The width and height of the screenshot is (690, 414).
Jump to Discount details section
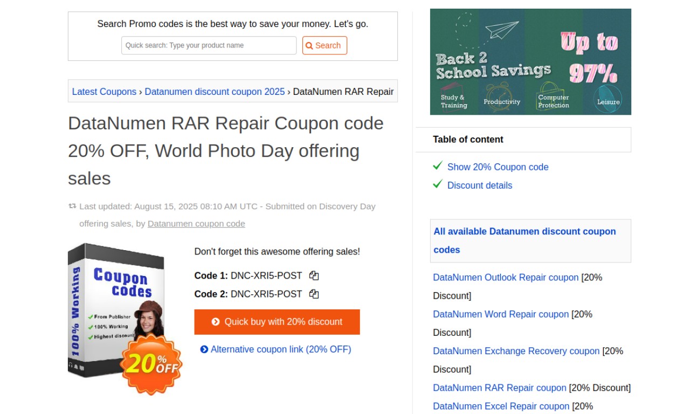click(x=480, y=185)
